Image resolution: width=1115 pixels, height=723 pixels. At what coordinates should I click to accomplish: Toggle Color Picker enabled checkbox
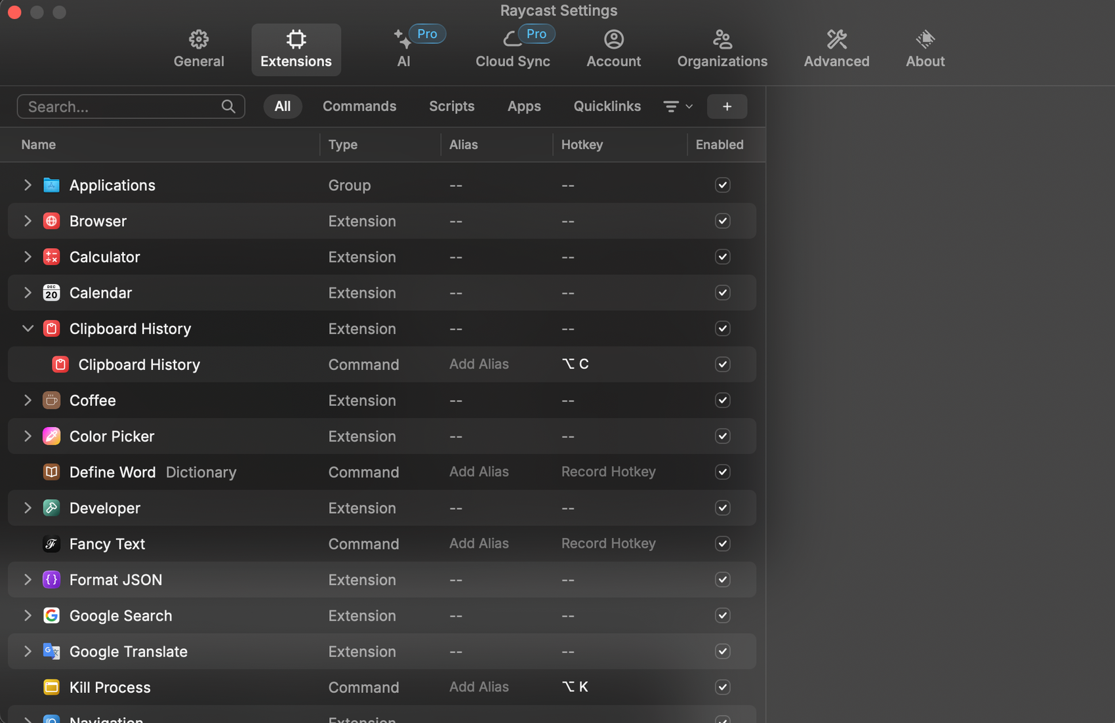click(x=723, y=436)
